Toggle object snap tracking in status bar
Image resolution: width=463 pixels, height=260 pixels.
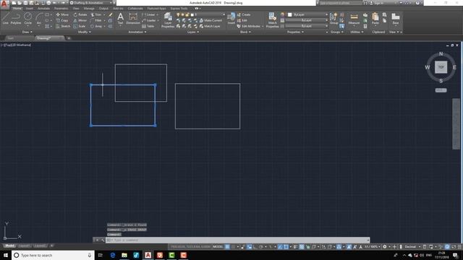(x=280, y=246)
